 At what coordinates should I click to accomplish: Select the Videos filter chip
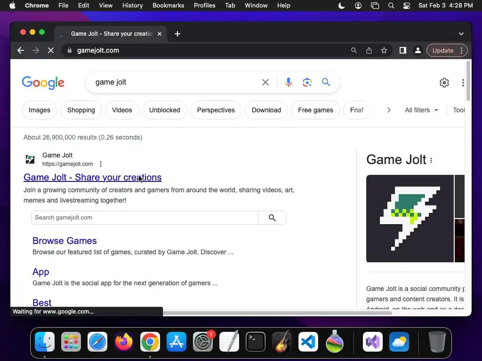[x=122, y=110]
